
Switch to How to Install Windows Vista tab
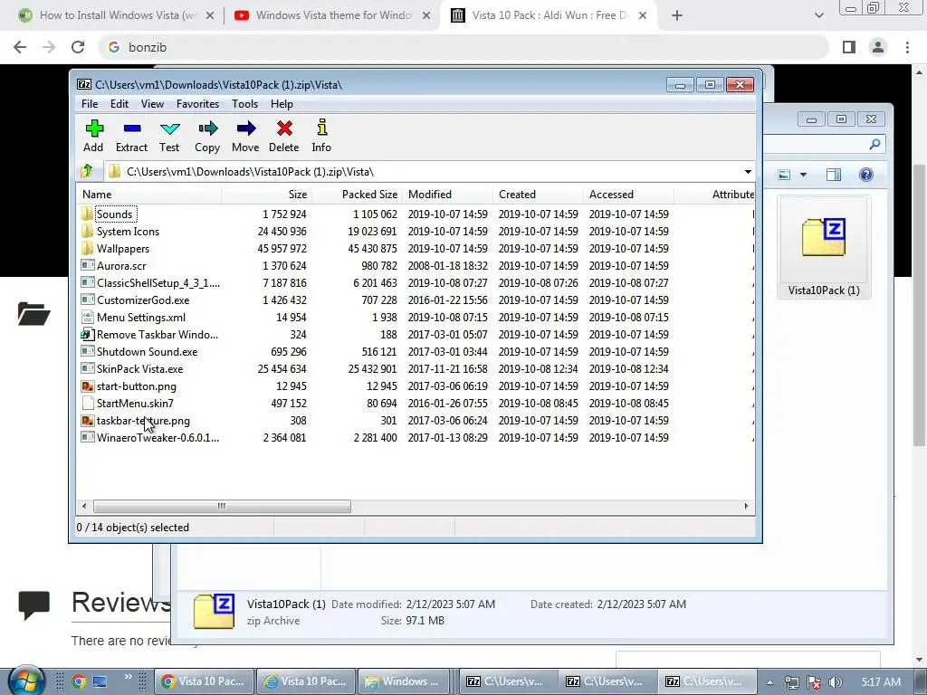(x=117, y=15)
